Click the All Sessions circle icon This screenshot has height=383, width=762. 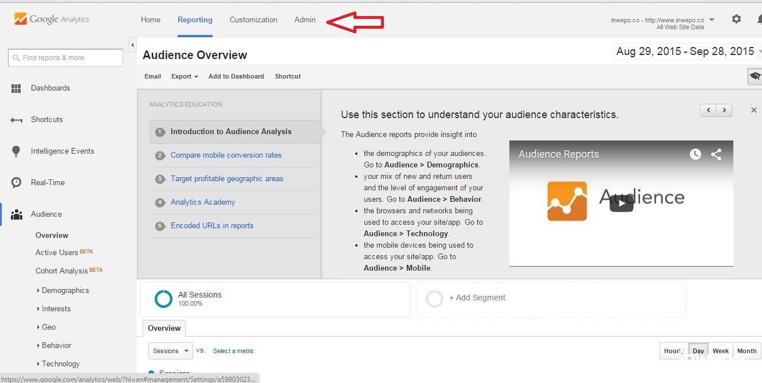point(163,299)
